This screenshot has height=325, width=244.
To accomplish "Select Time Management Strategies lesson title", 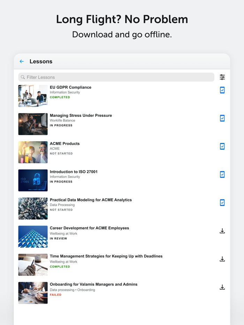I will pyautogui.click(x=106, y=256).
